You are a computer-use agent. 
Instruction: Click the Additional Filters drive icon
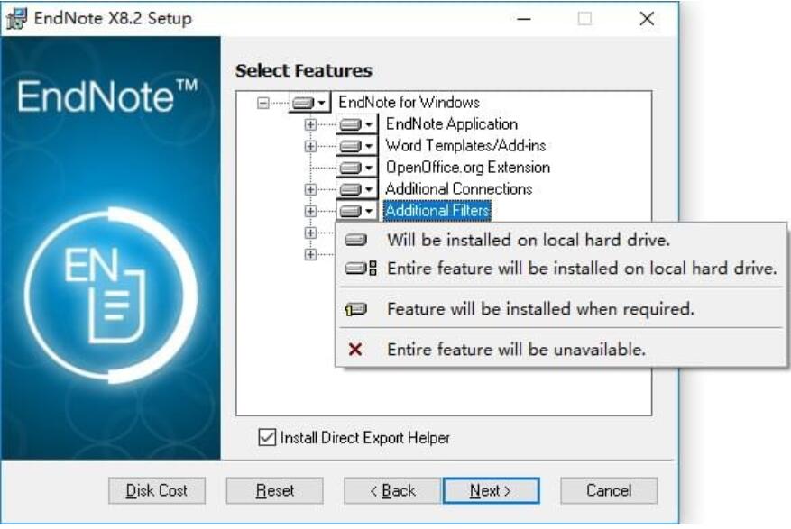point(351,211)
